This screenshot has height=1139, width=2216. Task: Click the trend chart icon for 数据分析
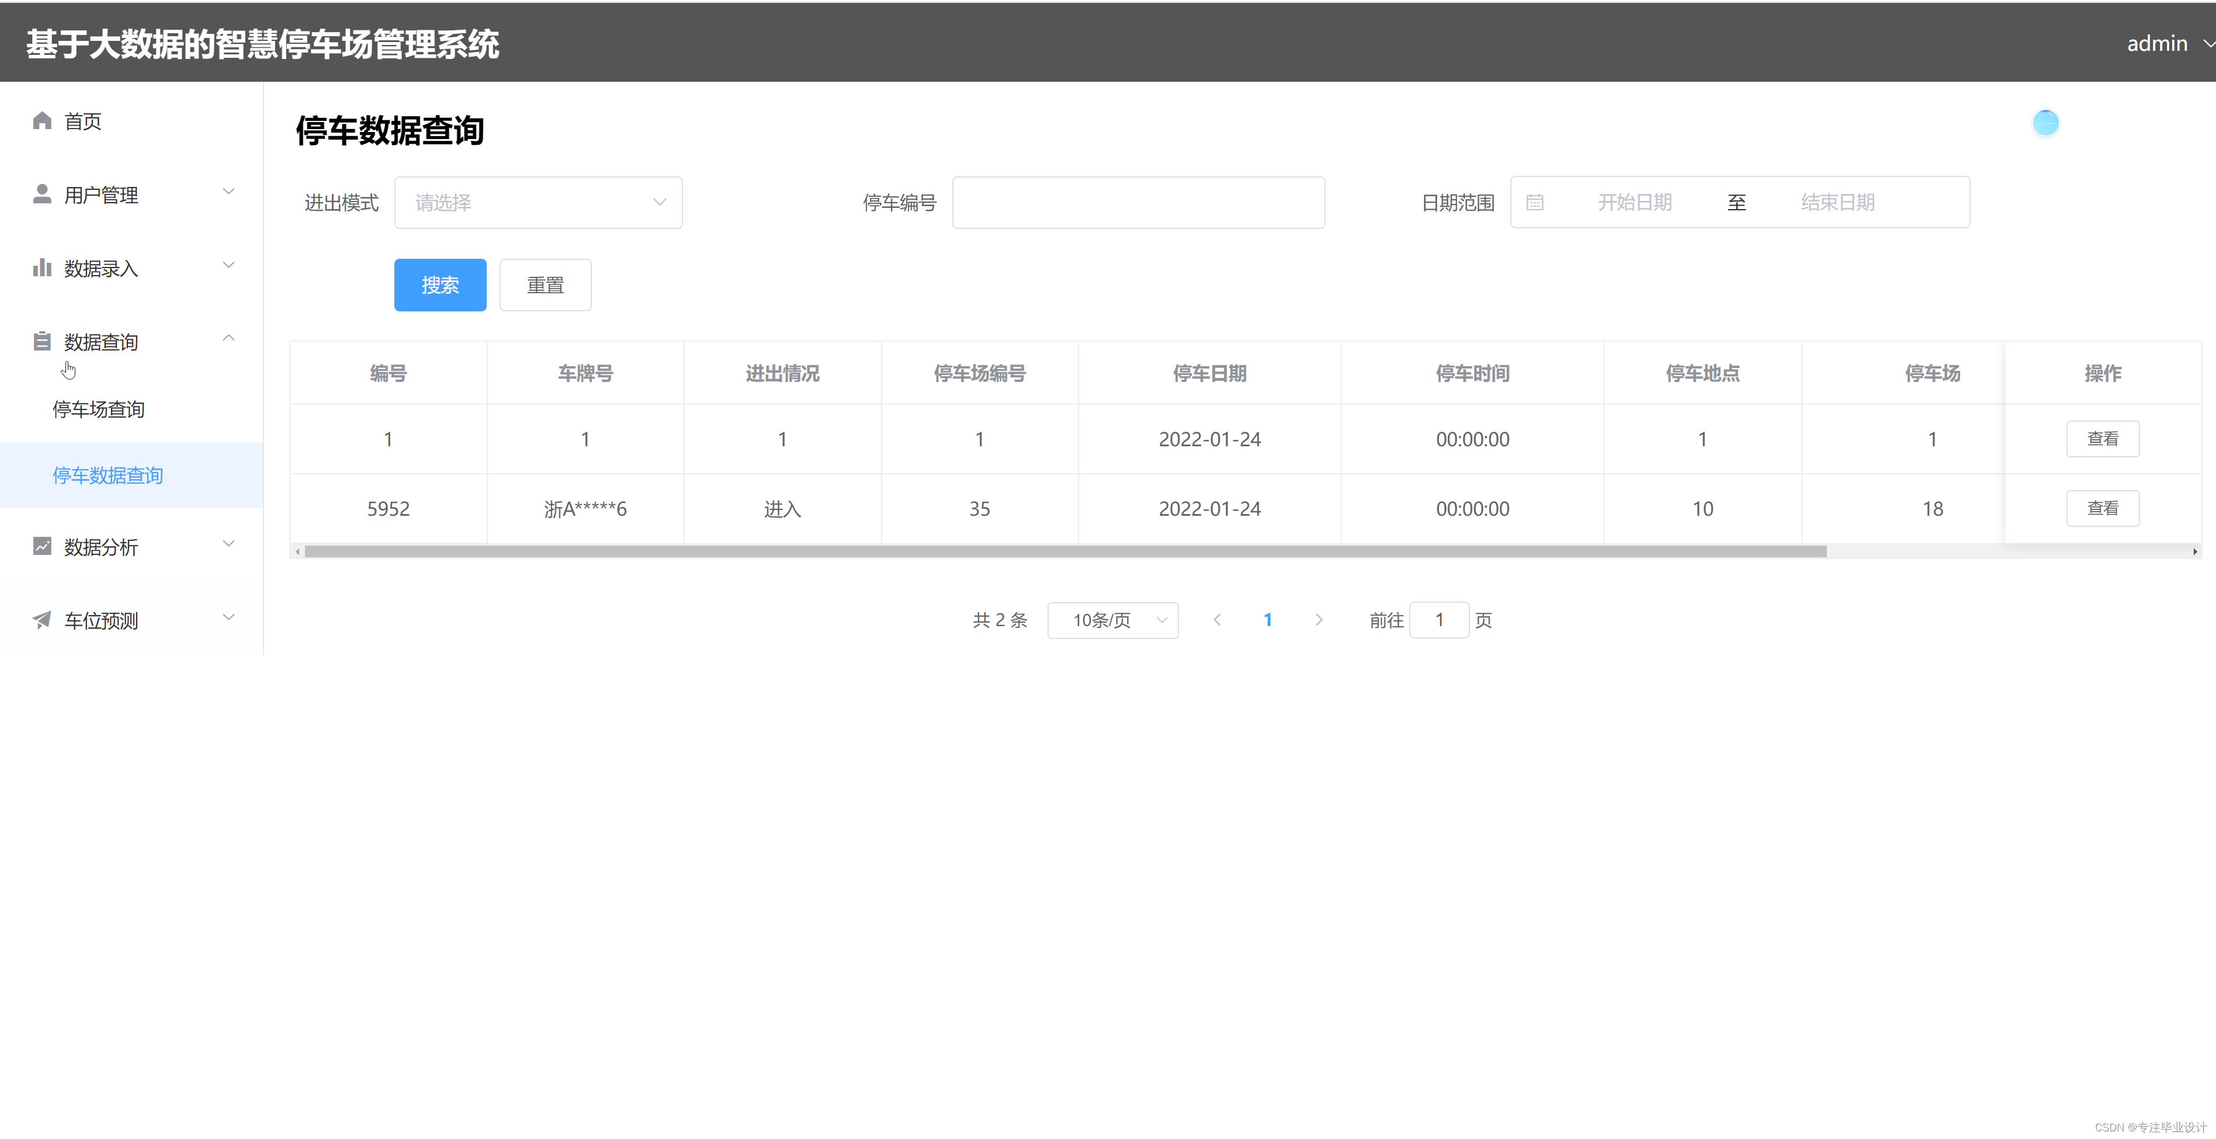tap(42, 546)
